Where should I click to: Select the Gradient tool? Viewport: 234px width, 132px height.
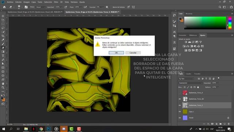pos(3,52)
